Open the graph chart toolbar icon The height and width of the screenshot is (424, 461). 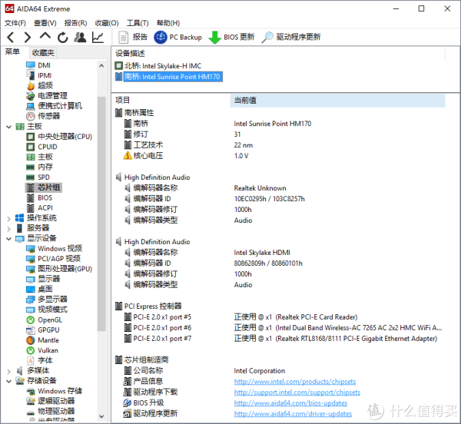pos(98,38)
